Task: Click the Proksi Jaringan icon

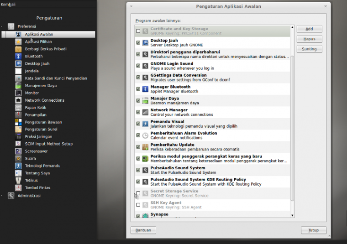Action: [x=18, y=136]
